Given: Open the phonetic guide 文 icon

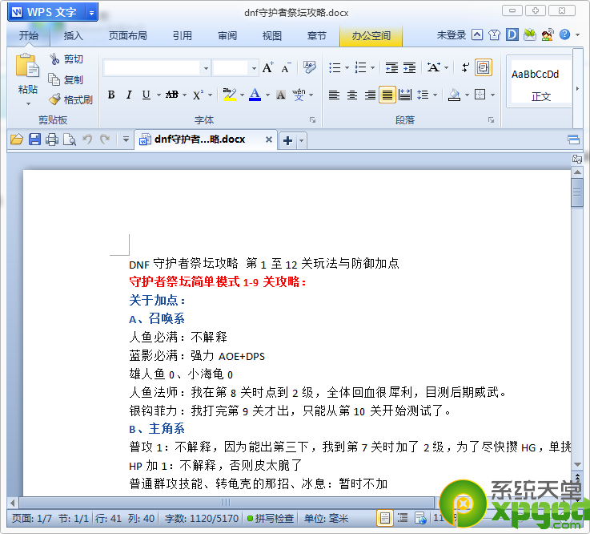Looking at the screenshot, I should click(299, 95).
